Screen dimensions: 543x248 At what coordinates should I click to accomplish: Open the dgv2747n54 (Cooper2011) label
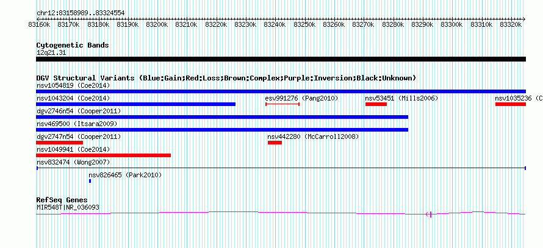(x=79, y=137)
